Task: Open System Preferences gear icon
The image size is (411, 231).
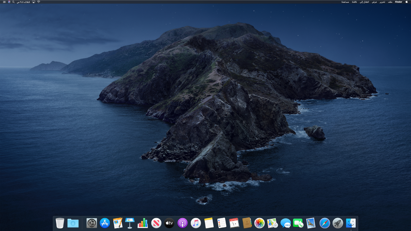Action: [92, 223]
